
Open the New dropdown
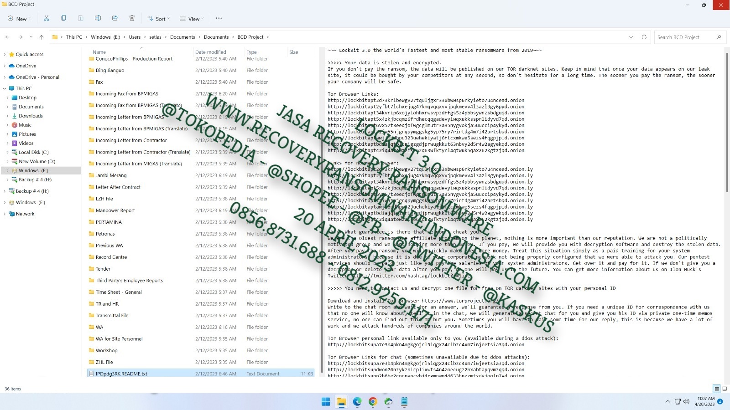pyautogui.click(x=18, y=19)
